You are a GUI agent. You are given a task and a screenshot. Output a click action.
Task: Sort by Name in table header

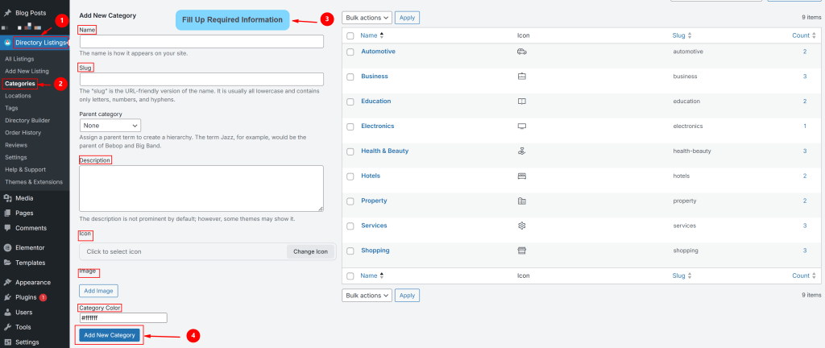click(x=372, y=35)
